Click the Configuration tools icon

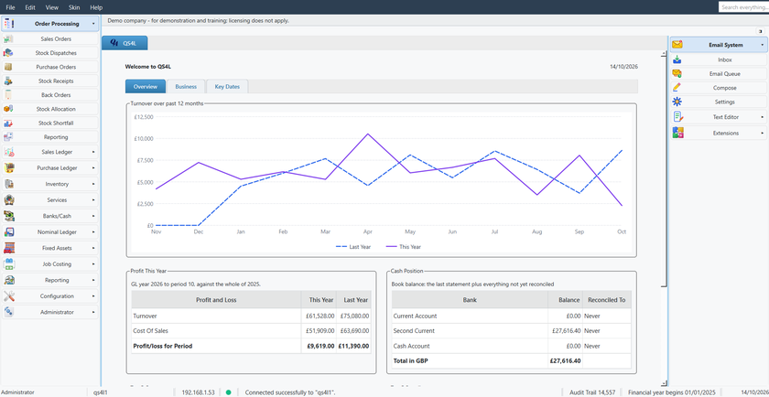(x=9, y=296)
